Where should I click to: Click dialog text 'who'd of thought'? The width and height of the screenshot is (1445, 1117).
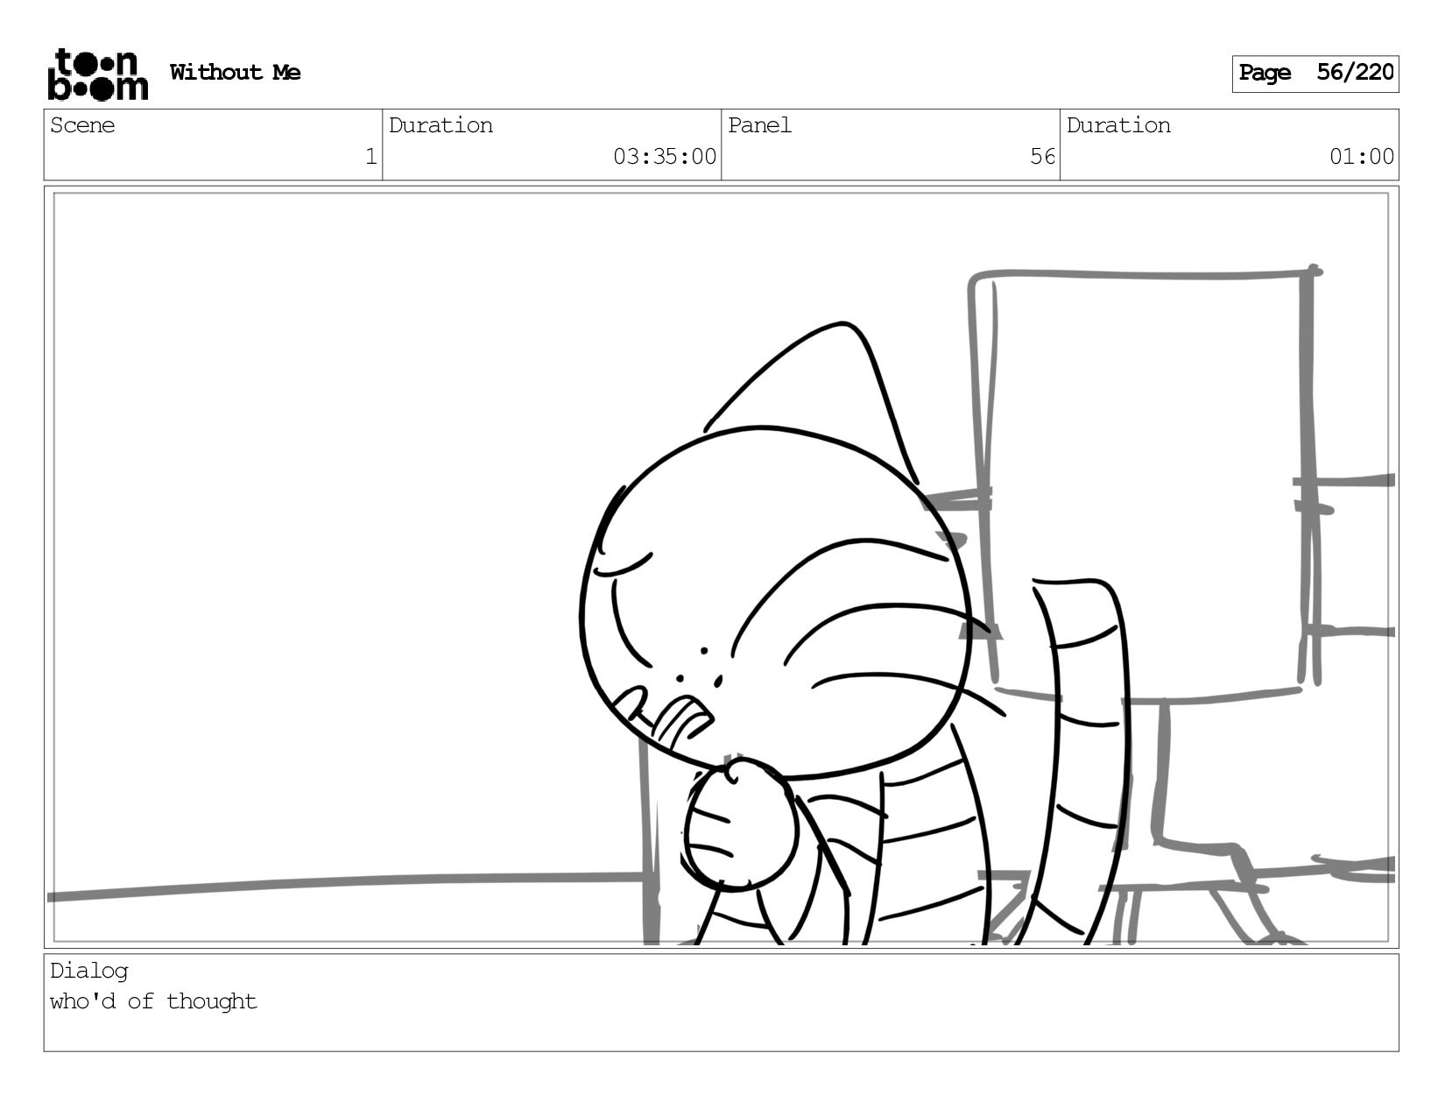[x=153, y=1001]
